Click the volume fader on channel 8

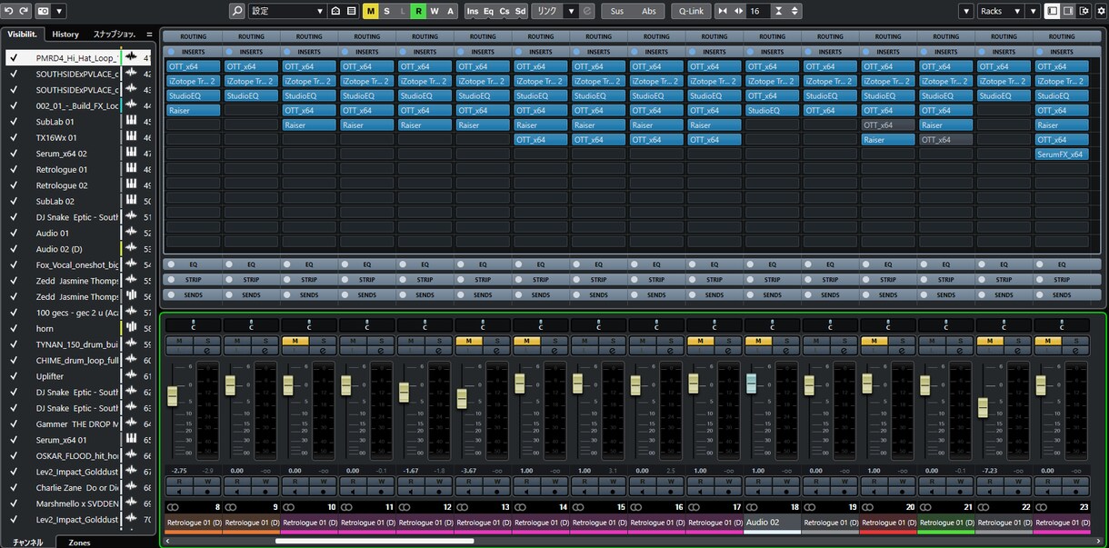click(x=173, y=395)
